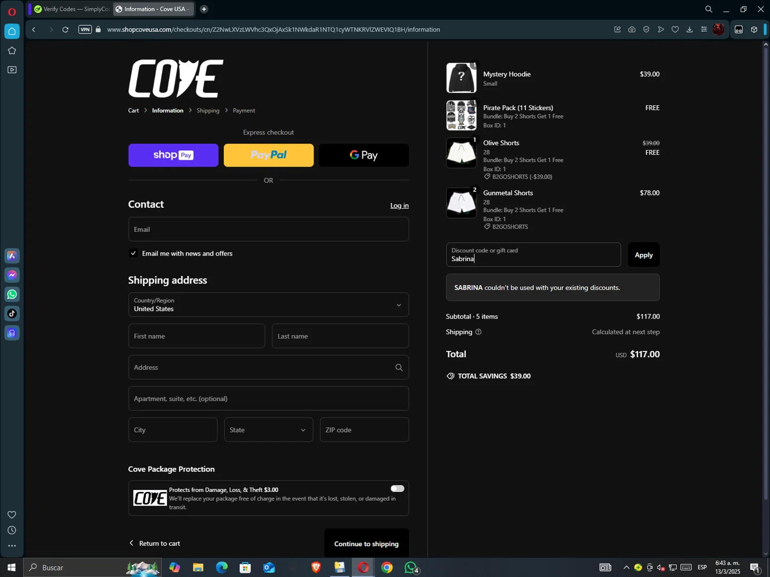
Task: Click the address search icon in Address field
Action: [399, 367]
